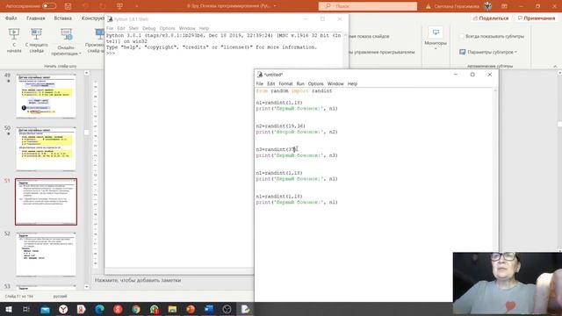Image resolution: width=562 pixels, height=316 pixels.
Task: Open Windows Start menu
Action: pyautogui.click(x=8, y=309)
